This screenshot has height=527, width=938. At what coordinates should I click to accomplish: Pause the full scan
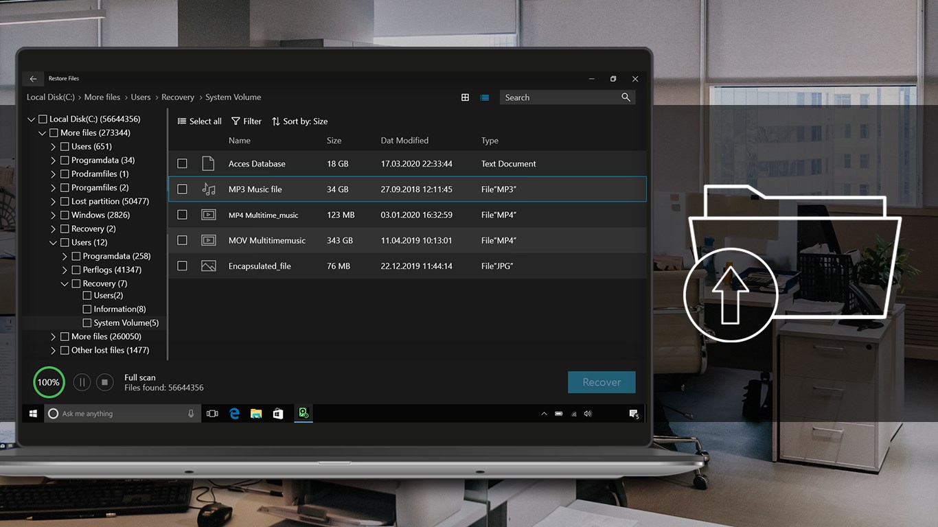click(82, 382)
